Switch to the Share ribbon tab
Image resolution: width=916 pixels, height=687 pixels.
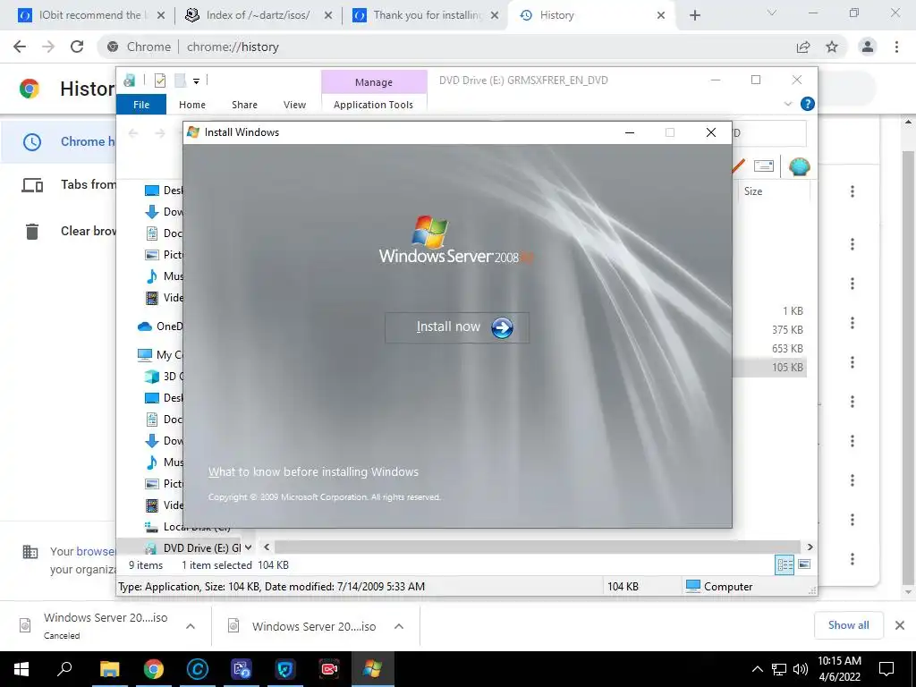click(244, 105)
